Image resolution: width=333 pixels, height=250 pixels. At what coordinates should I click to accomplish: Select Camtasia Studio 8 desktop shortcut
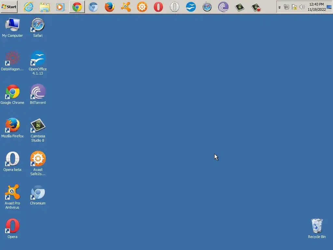tap(38, 130)
